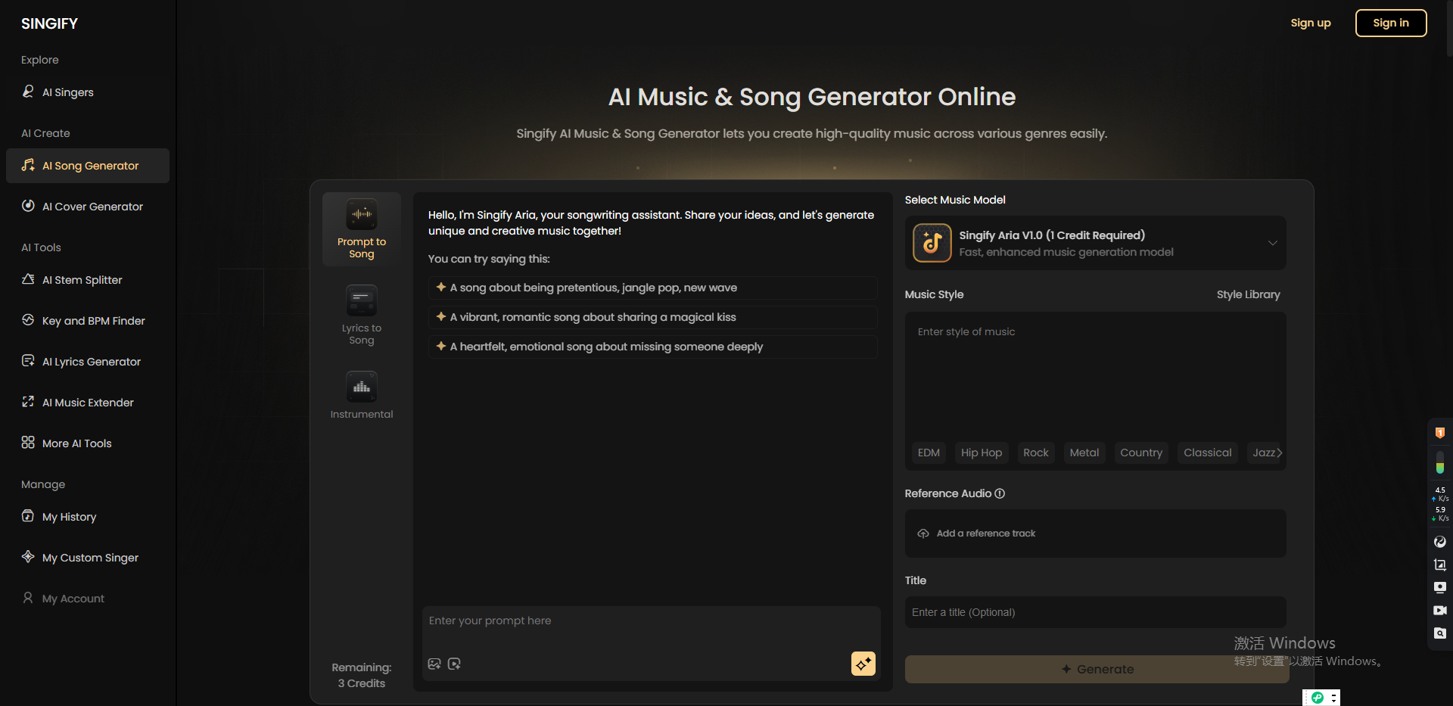The width and height of the screenshot is (1453, 706).
Task: Switch to Instrumental mode
Action: click(x=361, y=394)
